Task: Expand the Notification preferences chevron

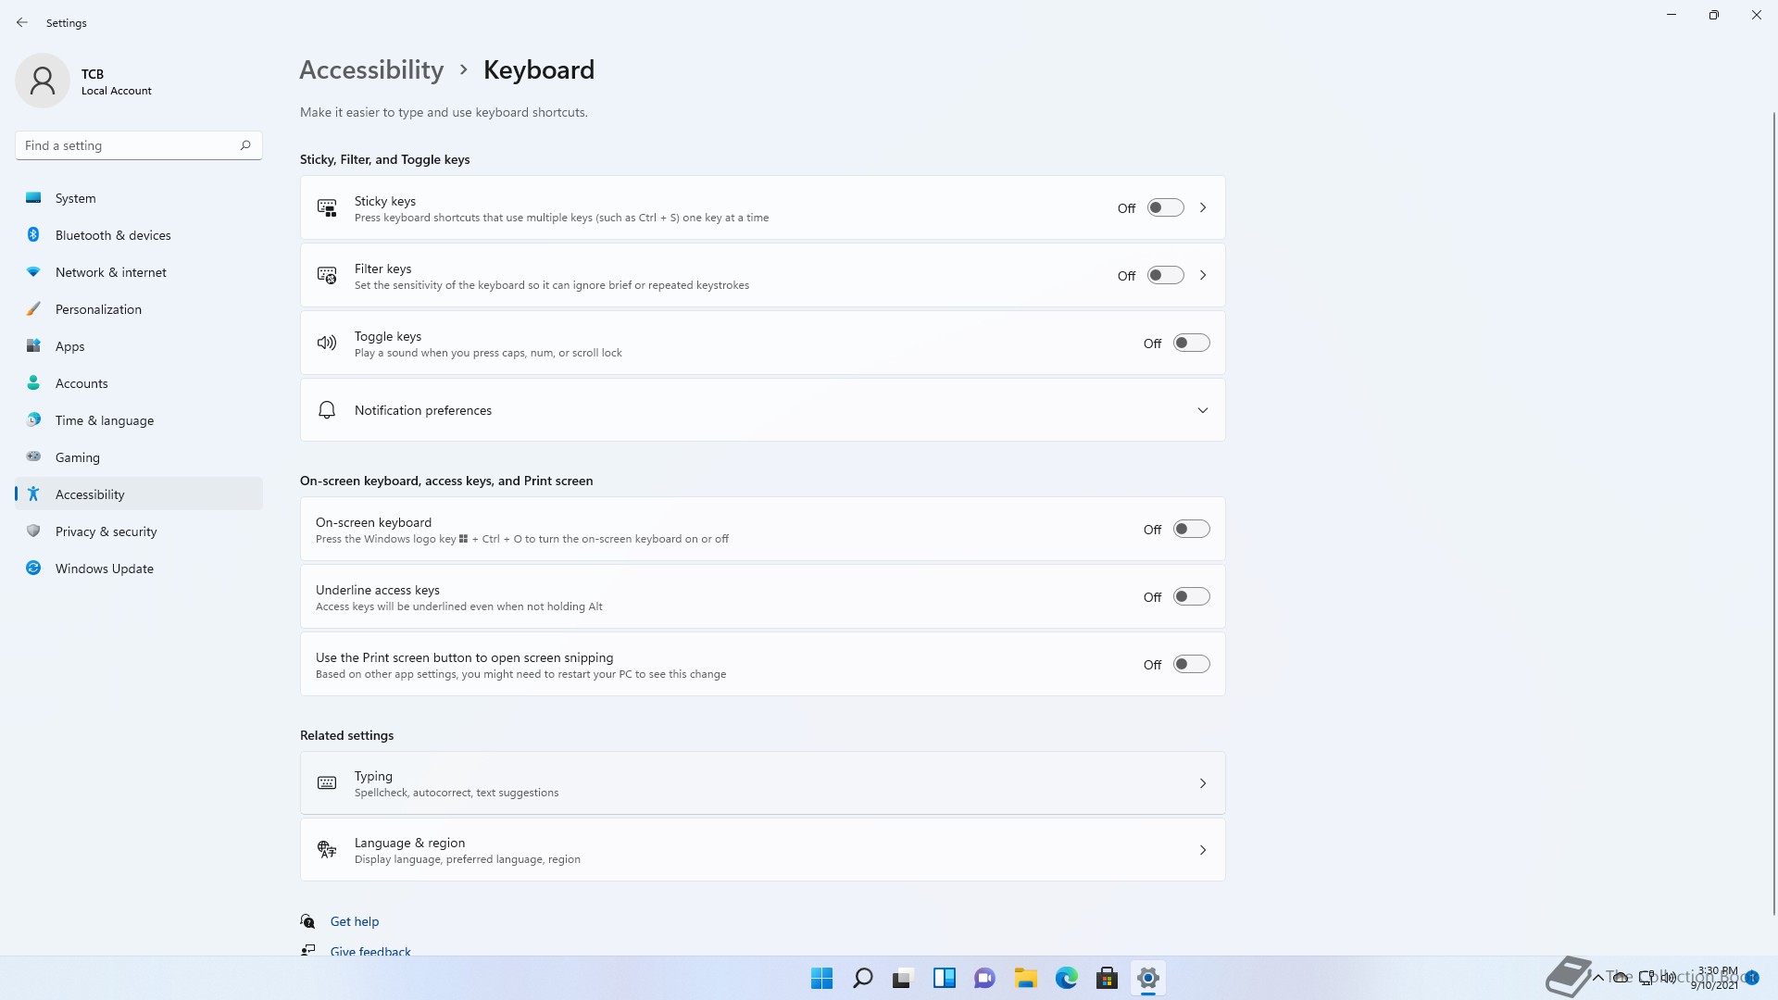Action: click(1203, 410)
